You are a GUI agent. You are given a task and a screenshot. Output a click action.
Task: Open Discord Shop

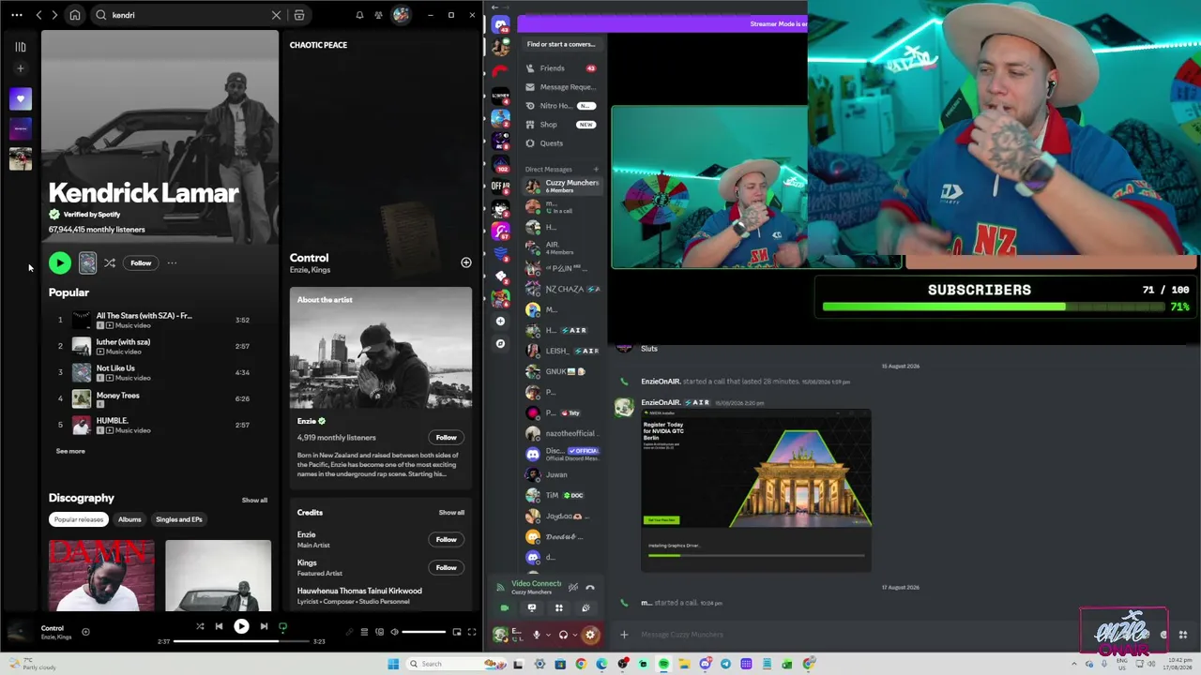561,125
